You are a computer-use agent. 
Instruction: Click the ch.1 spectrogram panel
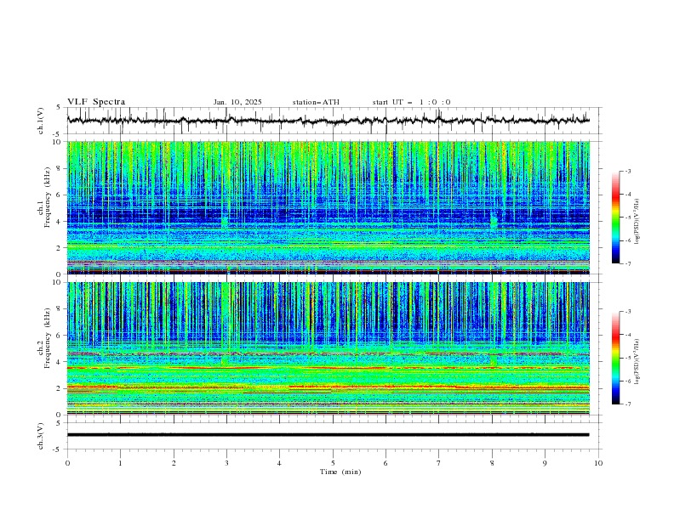tap(328, 207)
